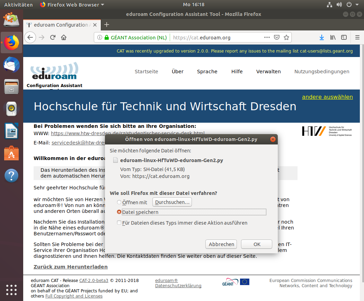Open 'Full Copyright and Licenses' link

pos(74,296)
